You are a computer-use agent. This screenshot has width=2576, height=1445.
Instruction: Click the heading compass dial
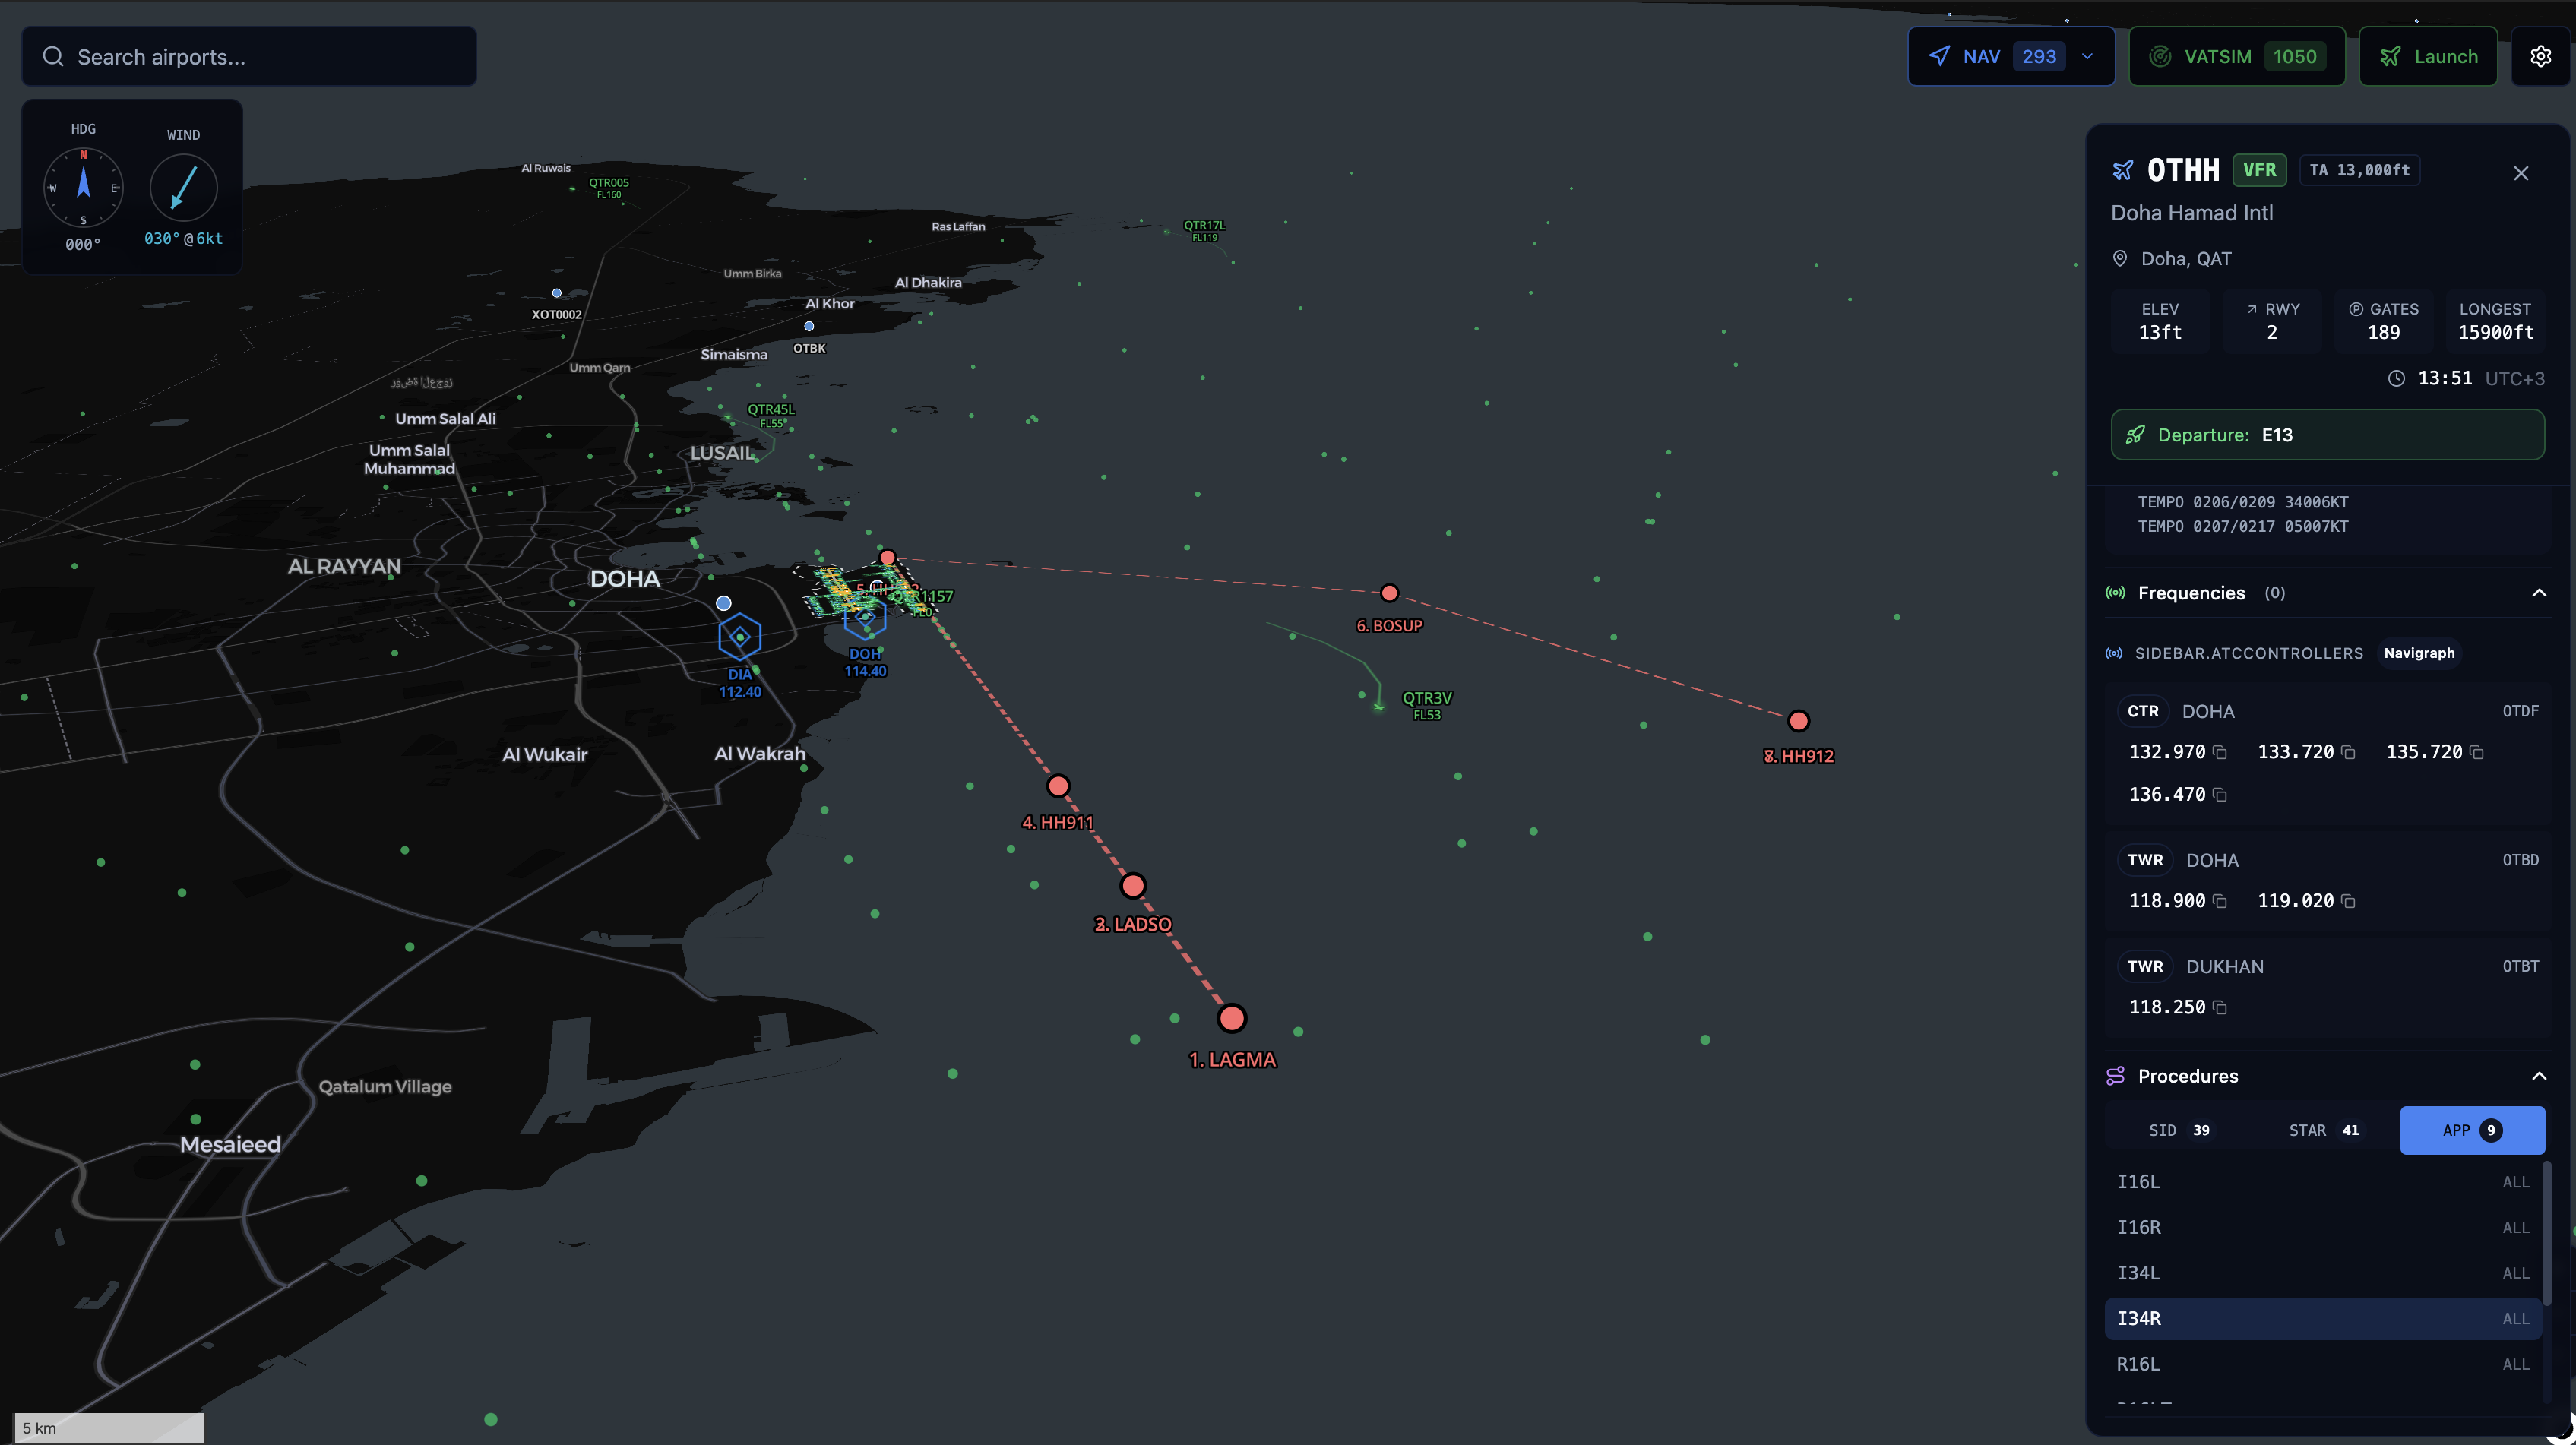pyautogui.click(x=83, y=187)
